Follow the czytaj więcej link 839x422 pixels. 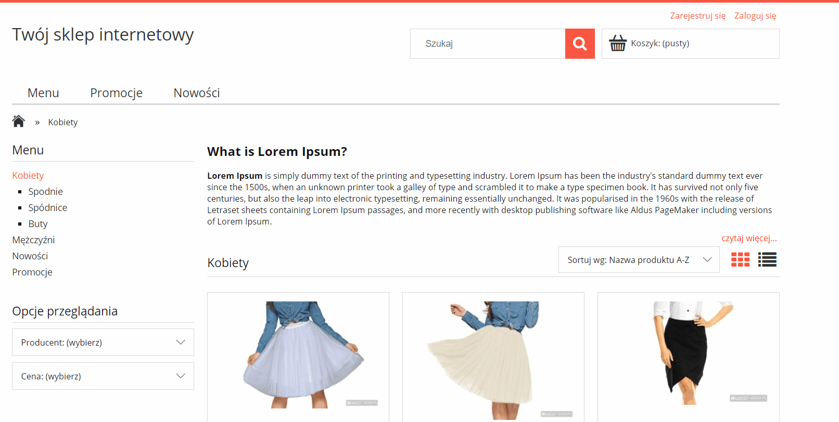[x=748, y=238]
